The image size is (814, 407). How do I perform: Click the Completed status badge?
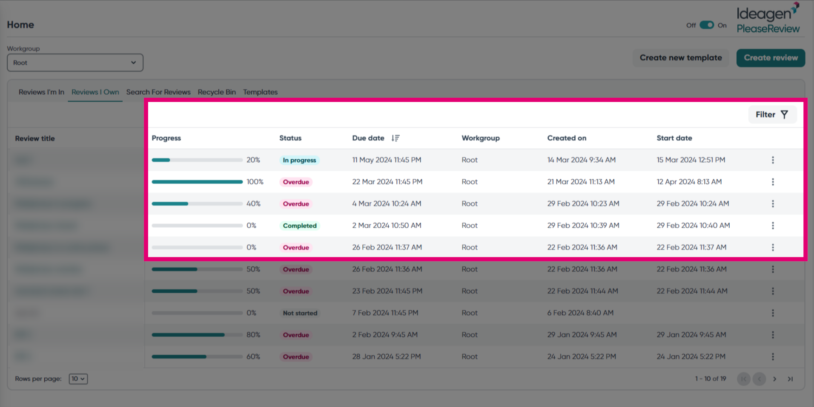pyautogui.click(x=300, y=226)
